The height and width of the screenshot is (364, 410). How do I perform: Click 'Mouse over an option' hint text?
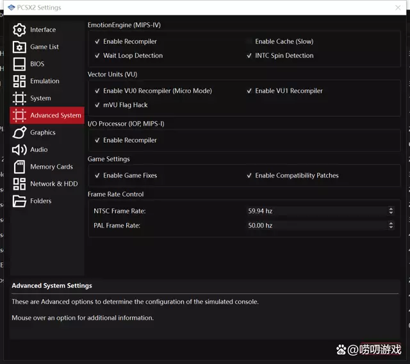tap(83, 318)
